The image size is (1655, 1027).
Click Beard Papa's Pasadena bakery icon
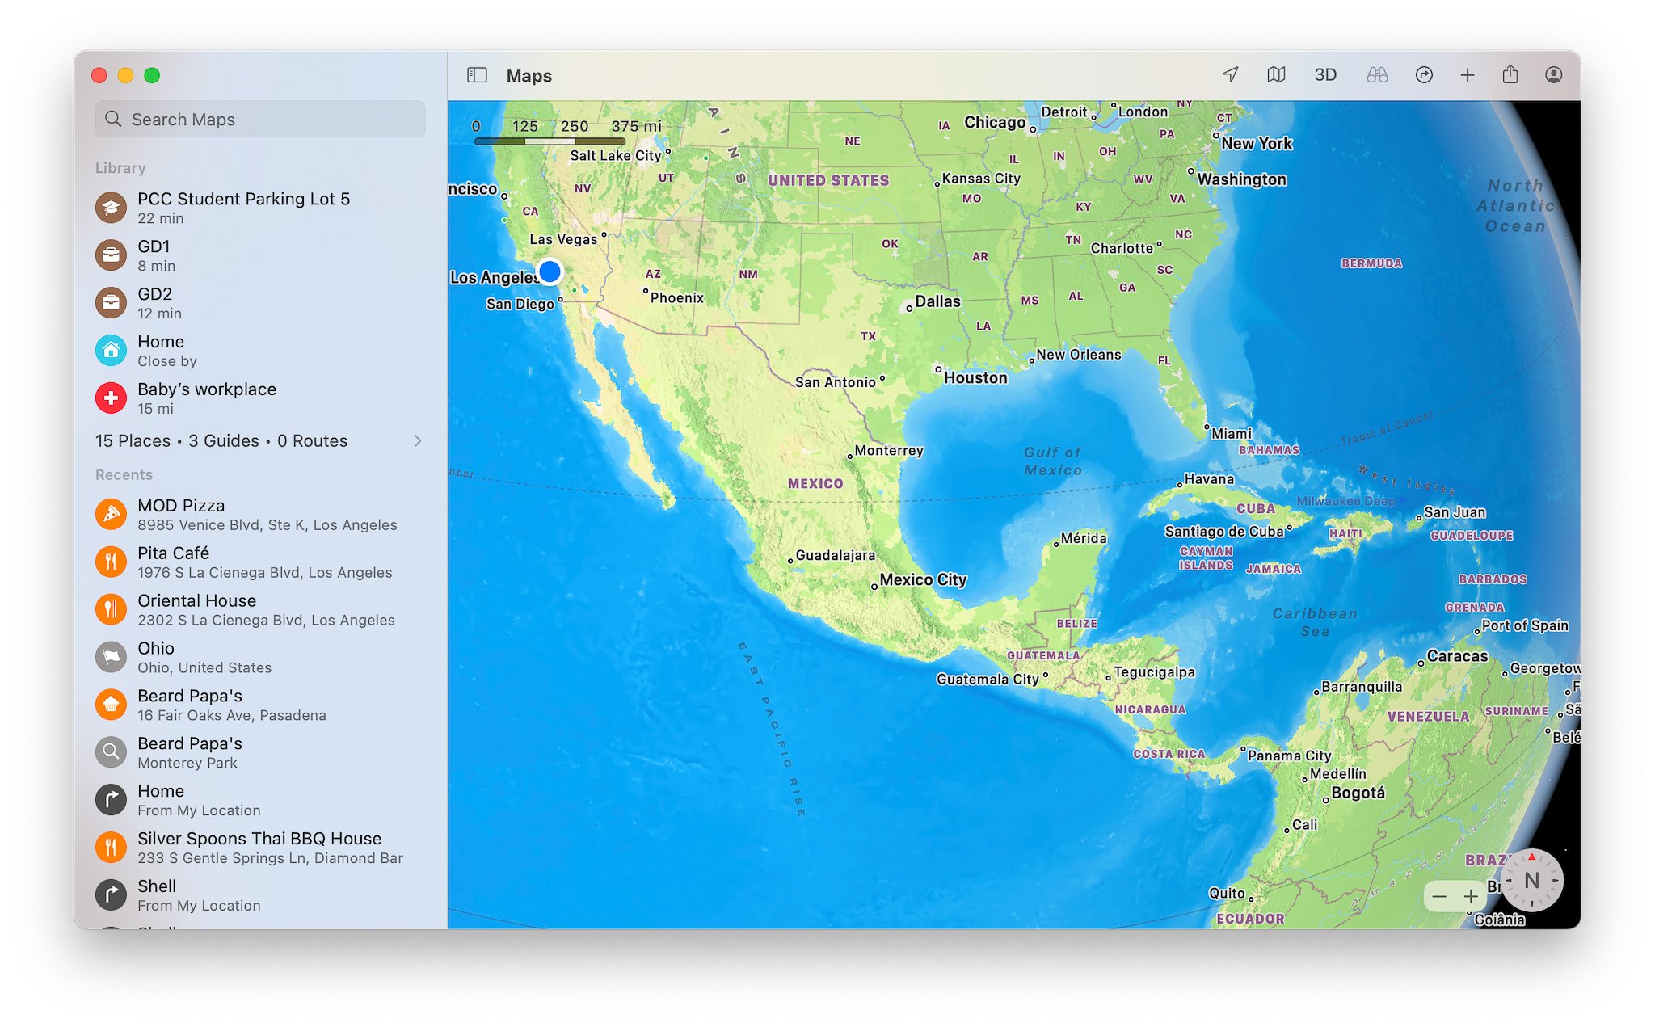point(111,705)
